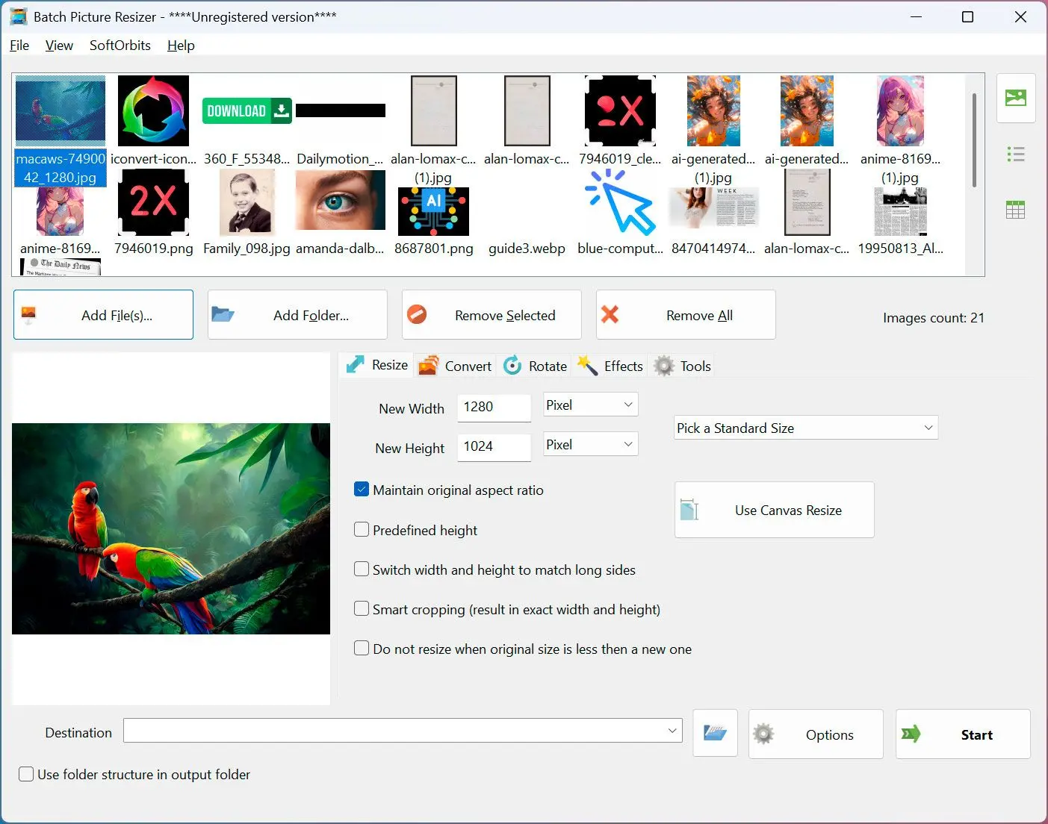
Task: Switch to list view icon
Action: coord(1015,154)
